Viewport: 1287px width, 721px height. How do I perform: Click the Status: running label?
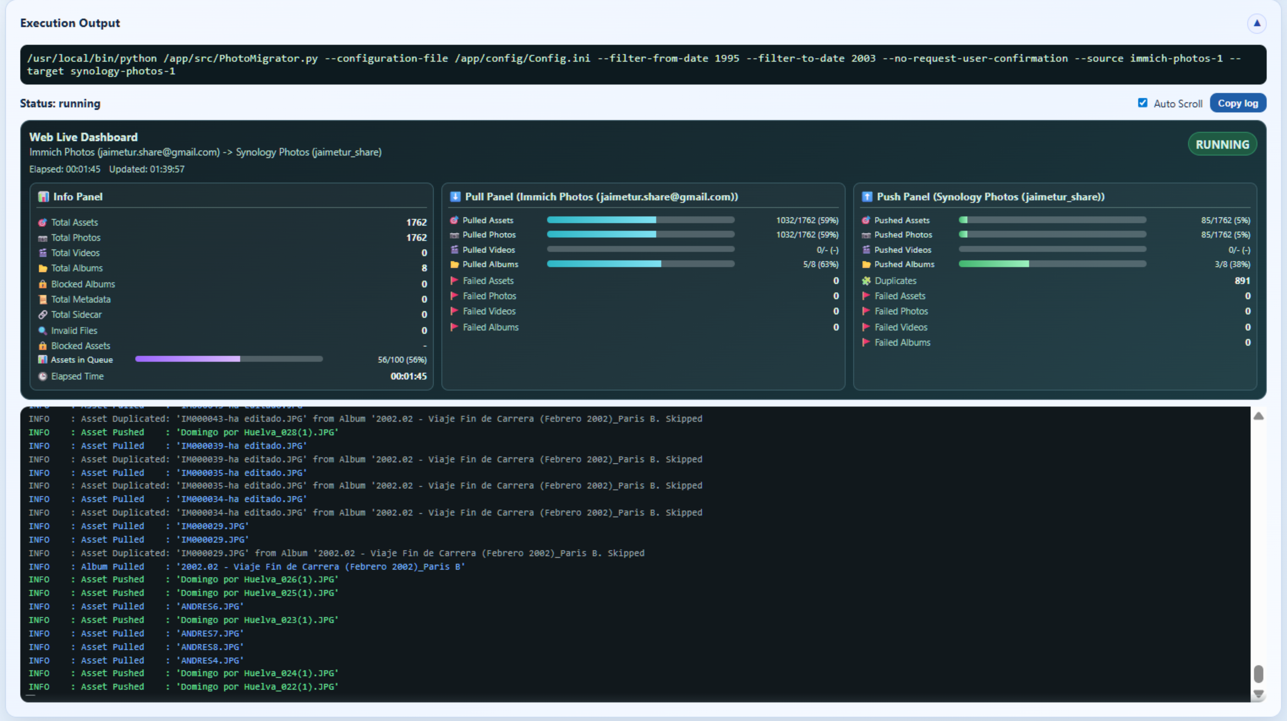[60, 103]
